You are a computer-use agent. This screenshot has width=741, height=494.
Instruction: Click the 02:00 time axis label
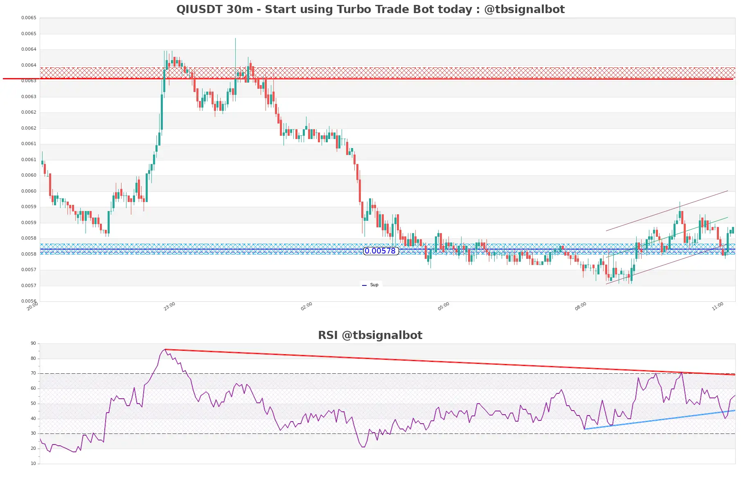click(x=306, y=306)
